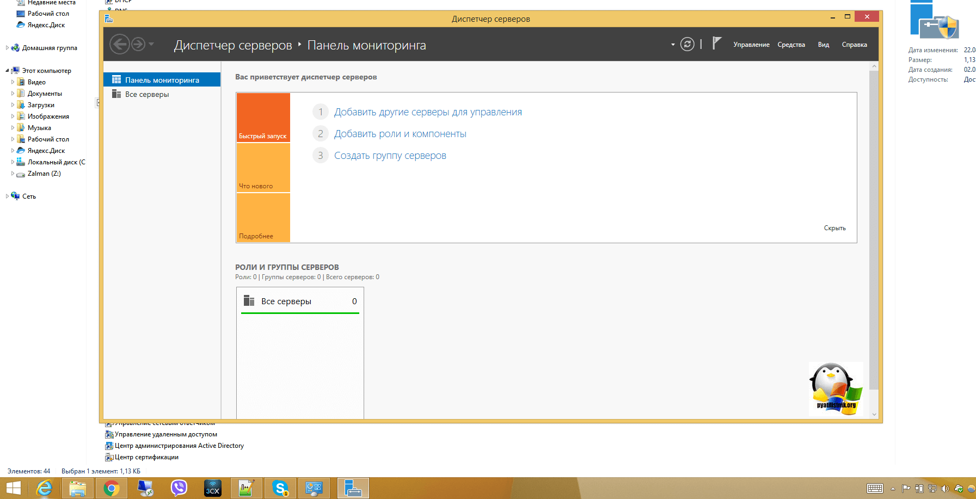Select the orange 'Быстрый запуск' tile
Image resolution: width=976 pixels, height=499 pixels.
pos(263,118)
